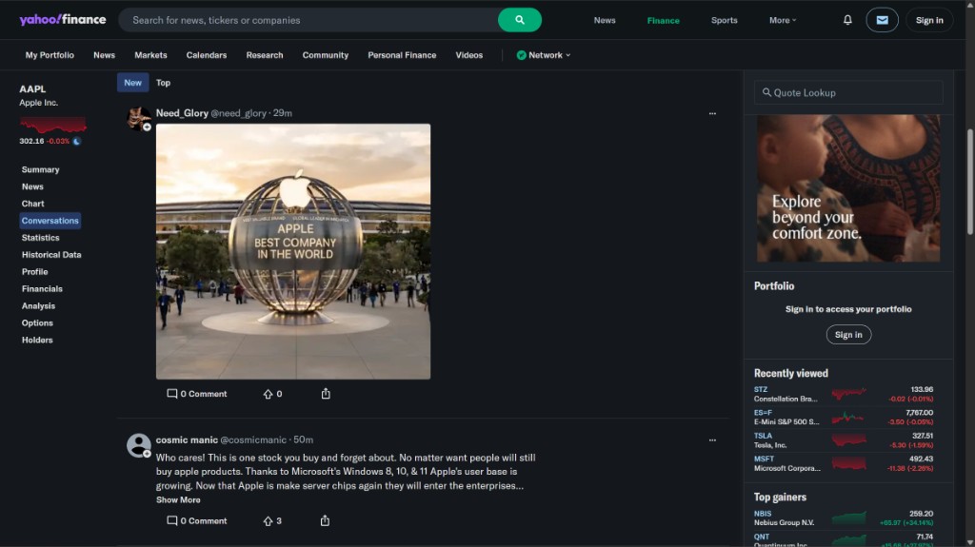Open Financials in sidebar
The width and height of the screenshot is (975, 547).
tap(42, 289)
